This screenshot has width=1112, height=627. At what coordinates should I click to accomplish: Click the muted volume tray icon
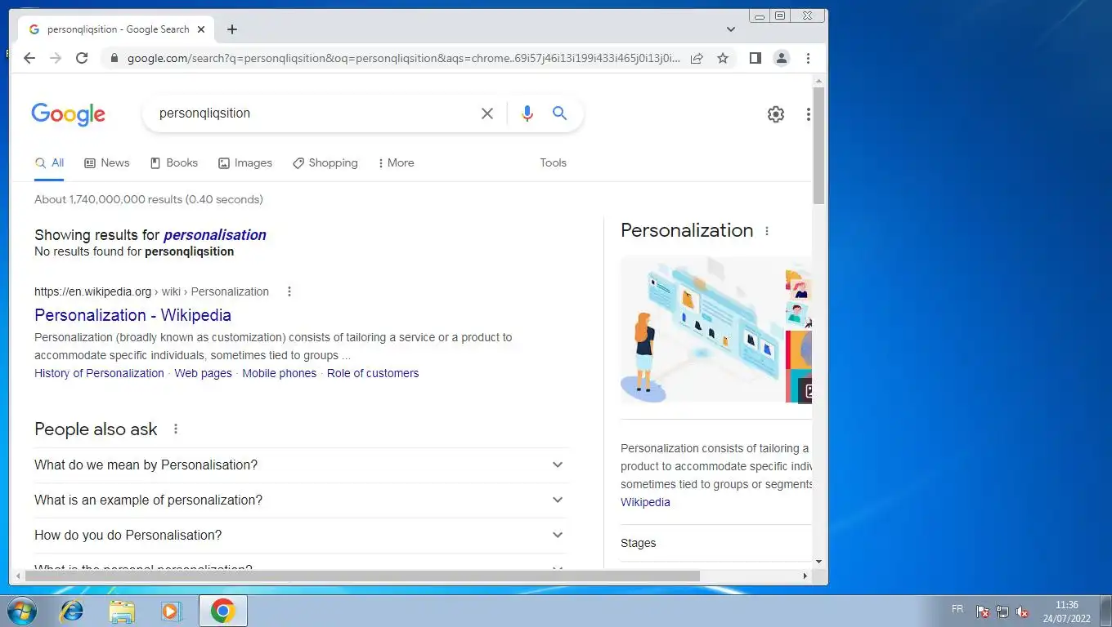point(1022,611)
